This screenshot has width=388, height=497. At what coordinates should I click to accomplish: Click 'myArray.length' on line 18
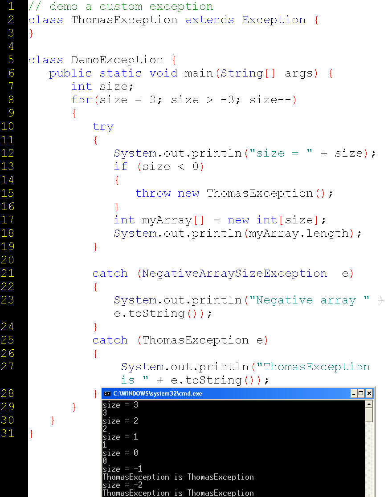[298, 234]
